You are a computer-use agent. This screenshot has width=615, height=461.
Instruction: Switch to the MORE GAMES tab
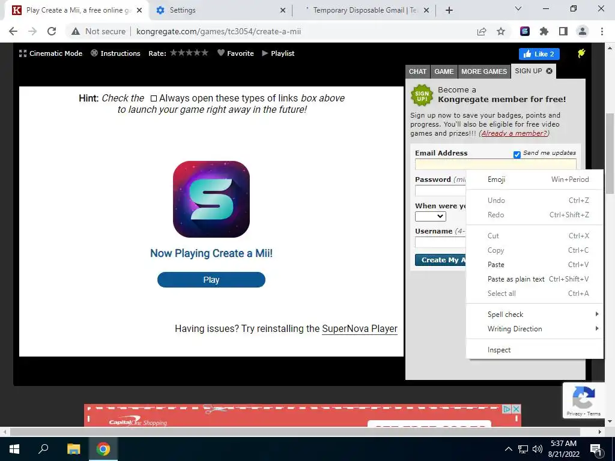484,71
